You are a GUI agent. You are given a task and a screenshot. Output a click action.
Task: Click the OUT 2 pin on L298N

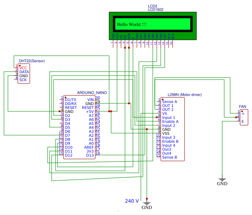point(168,110)
